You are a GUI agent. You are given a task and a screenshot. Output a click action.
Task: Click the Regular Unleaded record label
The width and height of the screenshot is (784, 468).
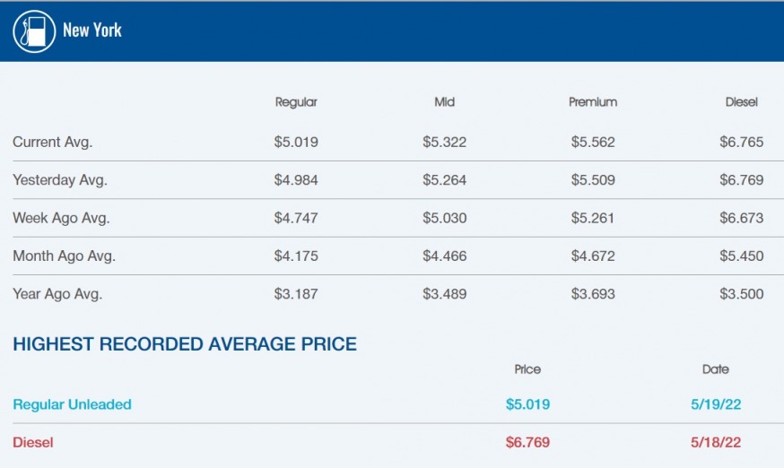coord(72,404)
